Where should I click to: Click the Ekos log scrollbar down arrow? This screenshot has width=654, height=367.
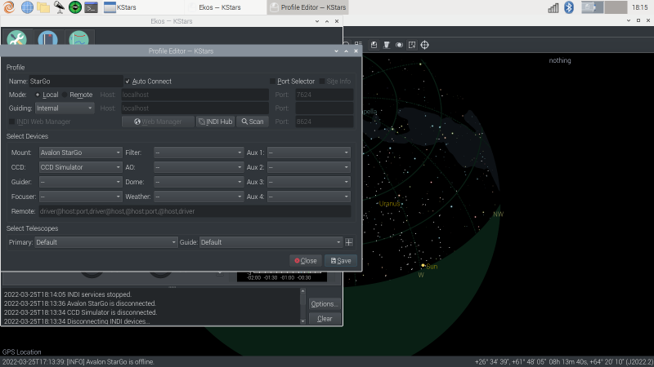(x=302, y=321)
